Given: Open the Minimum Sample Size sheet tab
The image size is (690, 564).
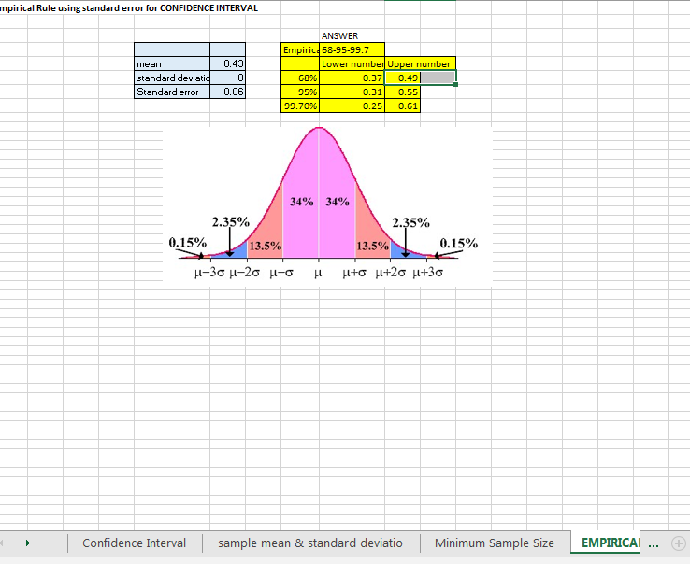Looking at the screenshot, I should coord(495,543).
